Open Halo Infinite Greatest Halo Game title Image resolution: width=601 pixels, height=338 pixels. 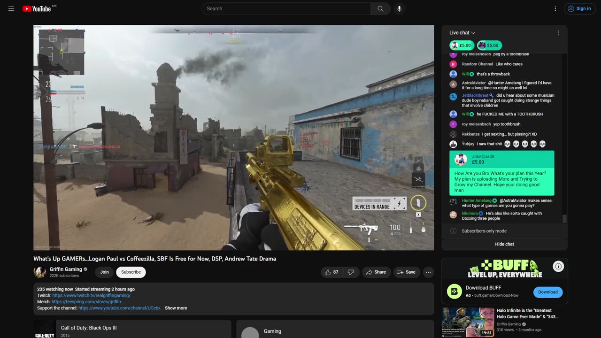pos(528,314)
